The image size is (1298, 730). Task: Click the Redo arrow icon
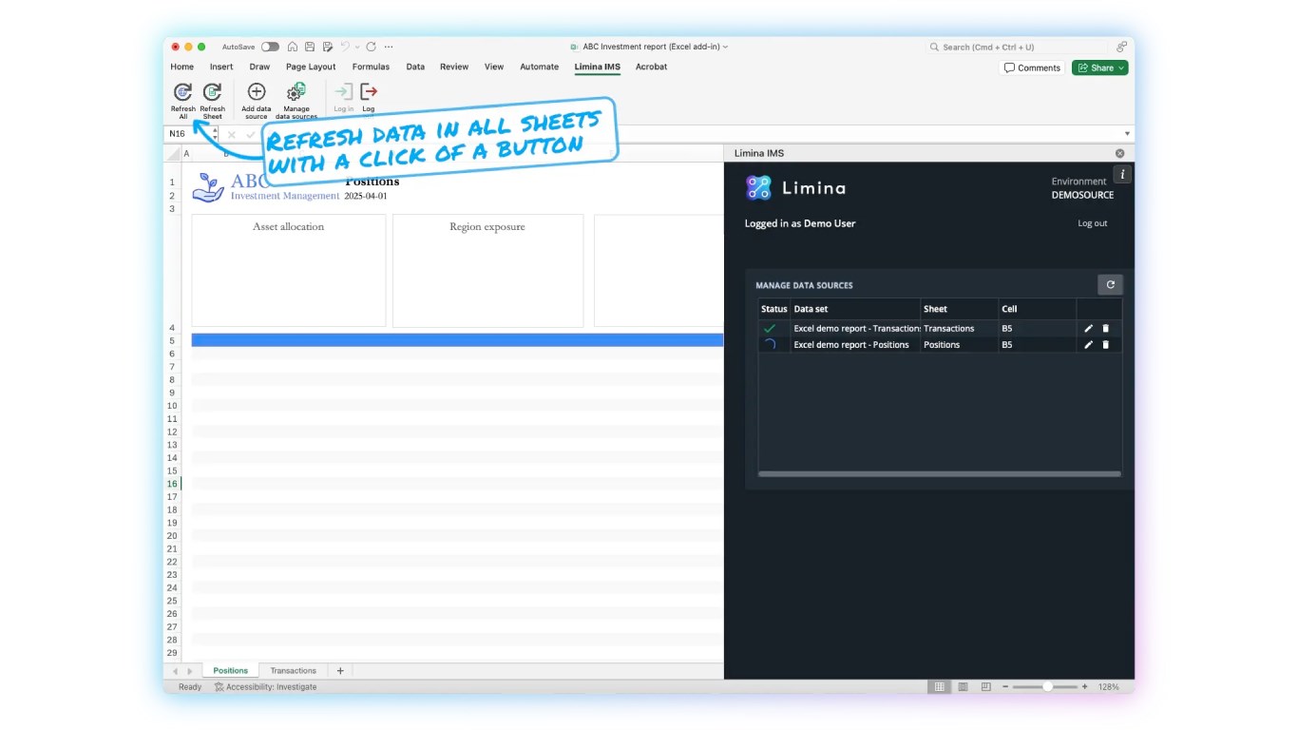[x=371, y=47]
